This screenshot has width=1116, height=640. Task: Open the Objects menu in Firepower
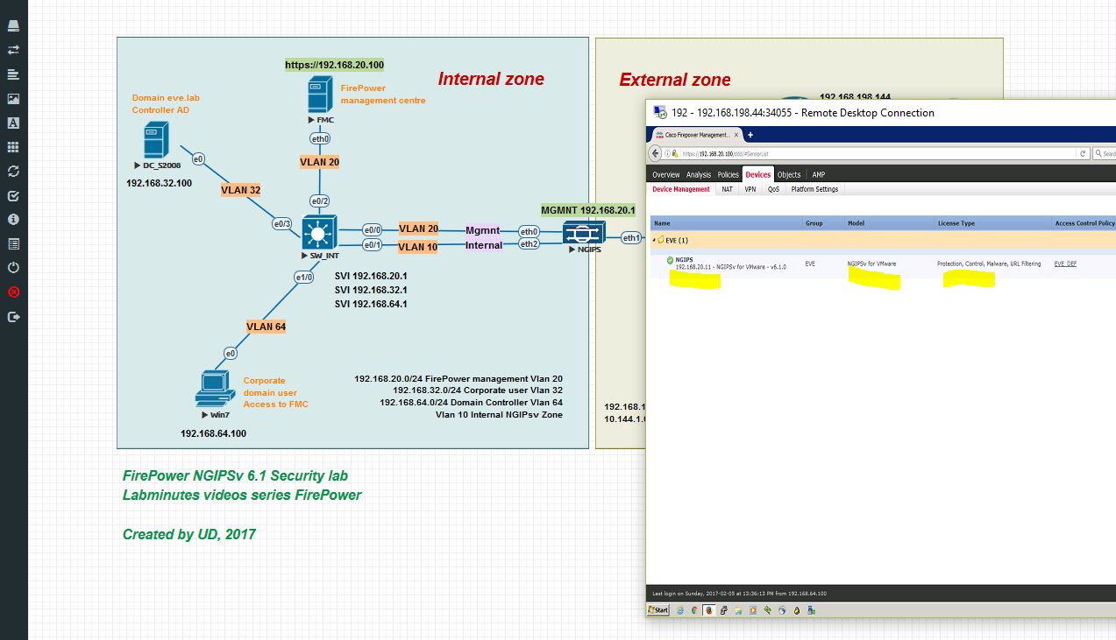(x=789, y=175)
